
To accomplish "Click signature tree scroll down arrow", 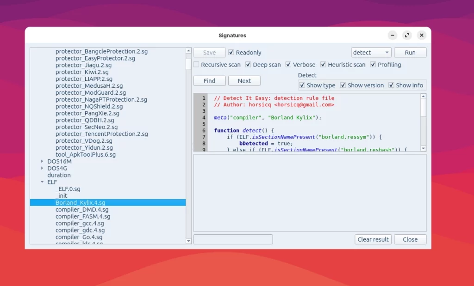I will 188,241.
